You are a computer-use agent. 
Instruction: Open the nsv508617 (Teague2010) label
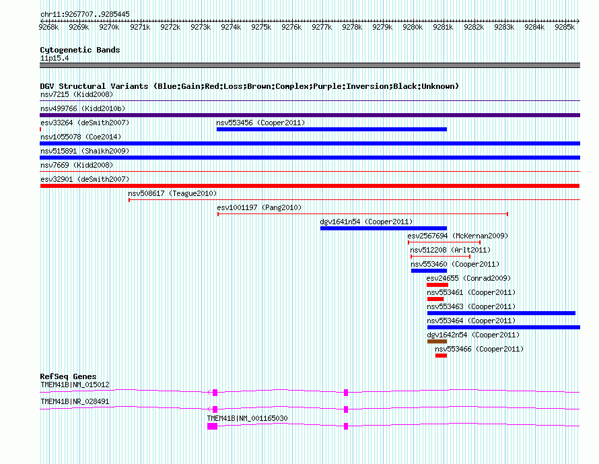(x=172, y=193)
